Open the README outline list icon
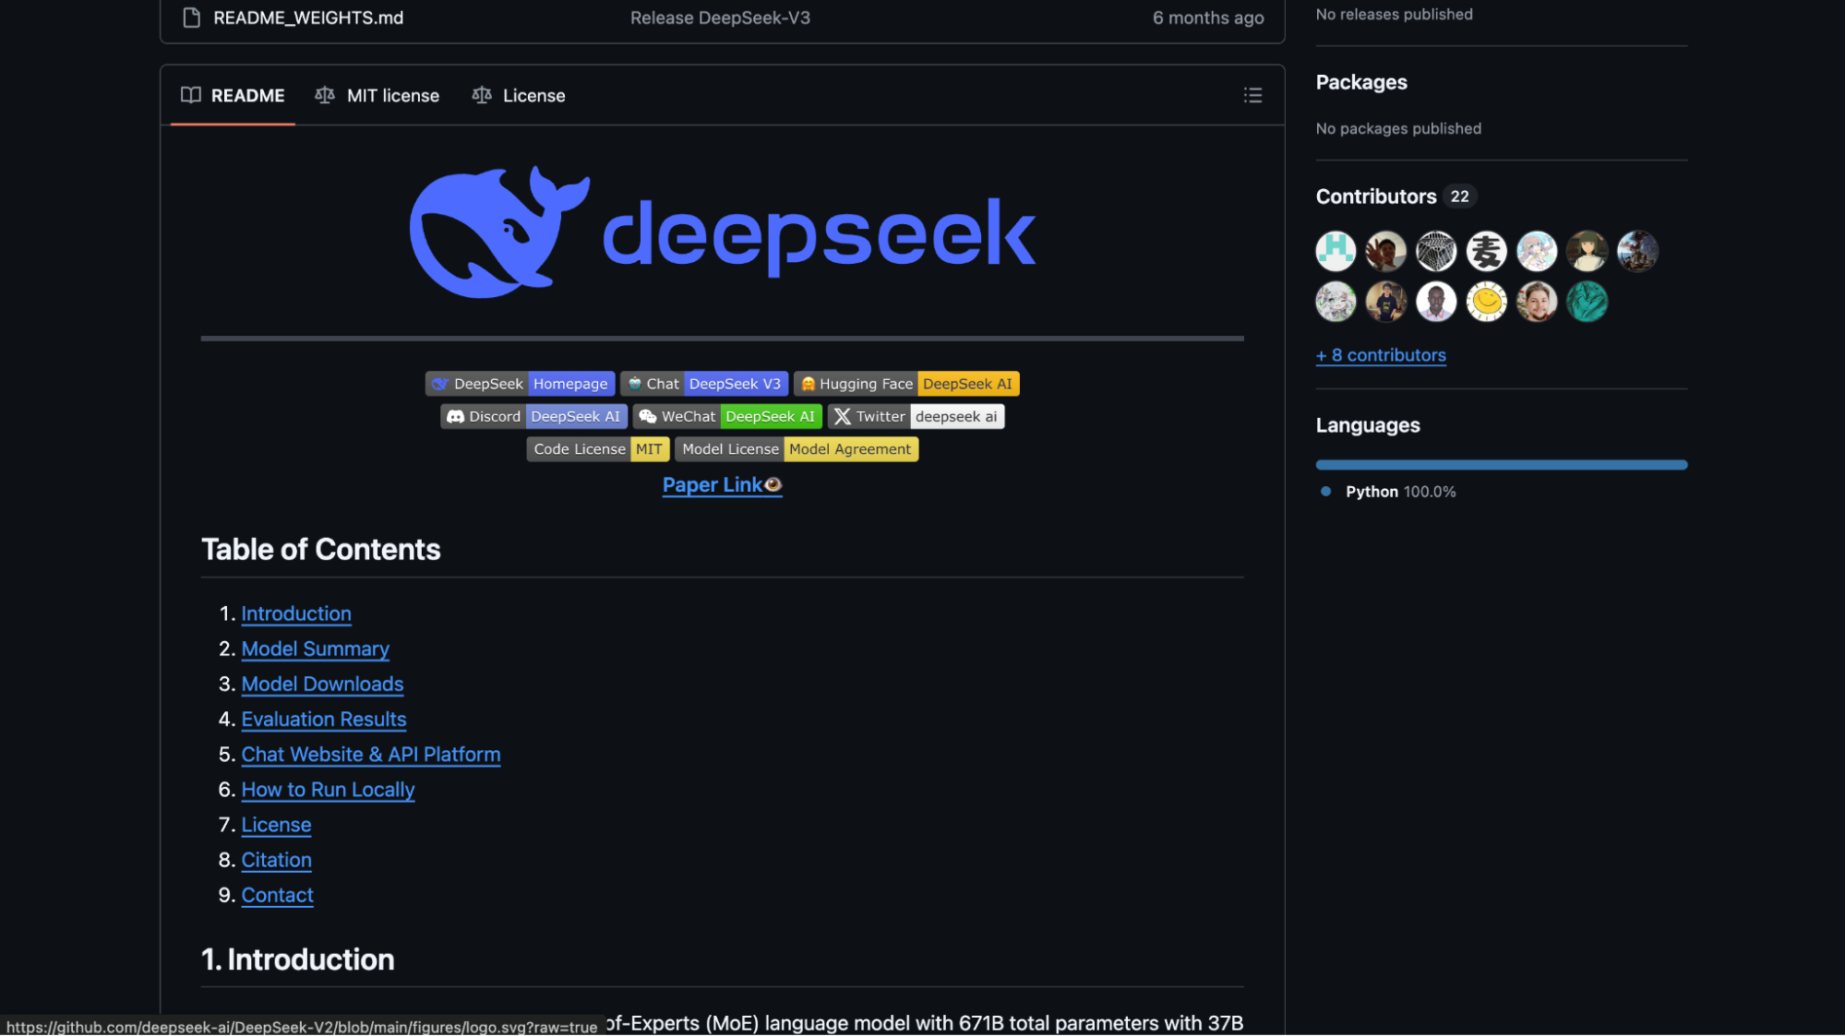 (x=1252, y=95)
